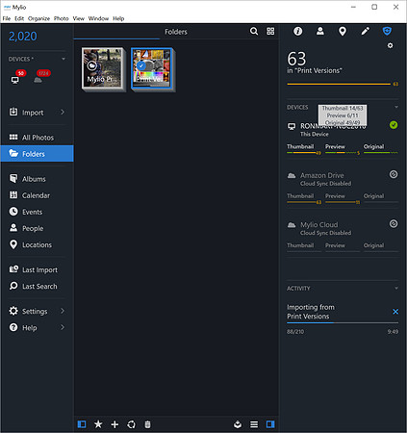The height and width of the screenshot is (433, 407).
Task: Open the People tagging panel icon
Action: pyautogui.click(x=320, y=31)
